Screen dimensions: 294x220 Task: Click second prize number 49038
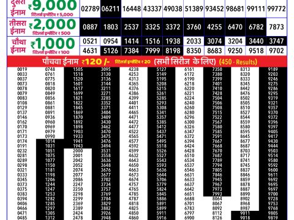[173, 9]
